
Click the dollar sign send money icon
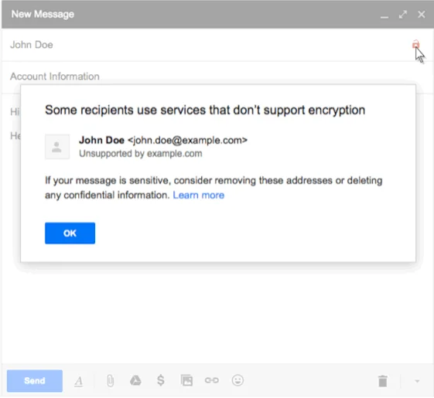pyautogui.click(x=161, y=380)
